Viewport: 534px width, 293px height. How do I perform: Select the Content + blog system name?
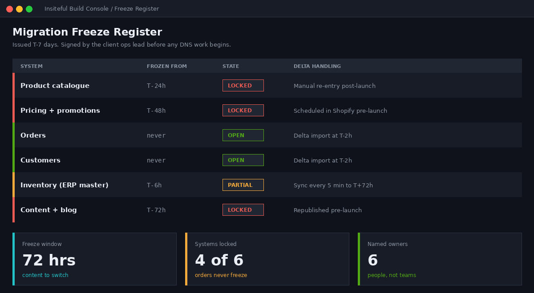(x=49, y=210)
